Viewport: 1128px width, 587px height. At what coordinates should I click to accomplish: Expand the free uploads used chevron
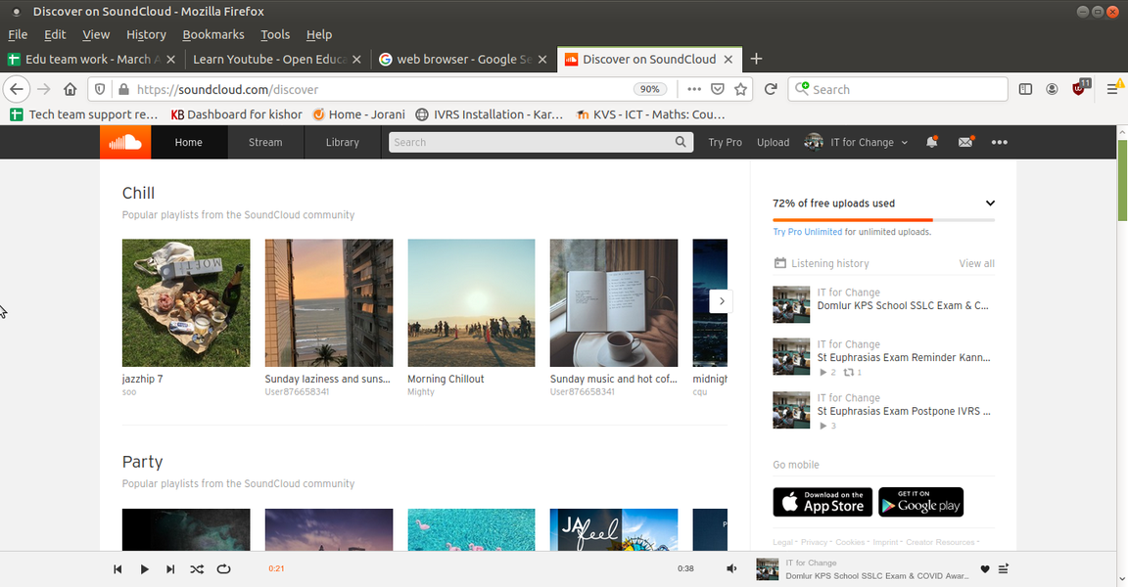tap(990, 203)
